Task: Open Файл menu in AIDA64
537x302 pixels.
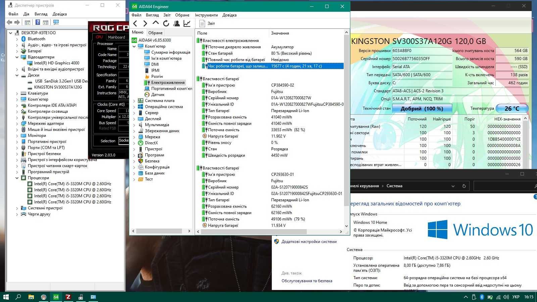Action: (136, 15)
